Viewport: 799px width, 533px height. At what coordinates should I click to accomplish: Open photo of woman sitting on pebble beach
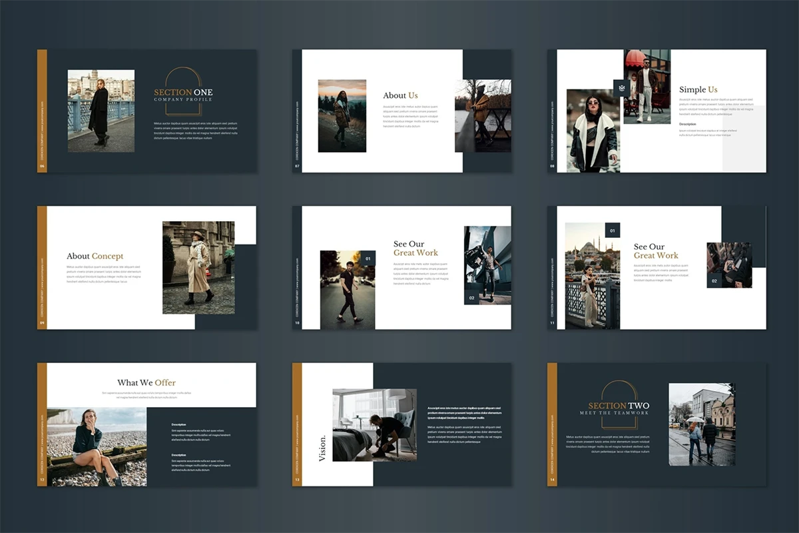pyautogui.click(x=97, y=446)
